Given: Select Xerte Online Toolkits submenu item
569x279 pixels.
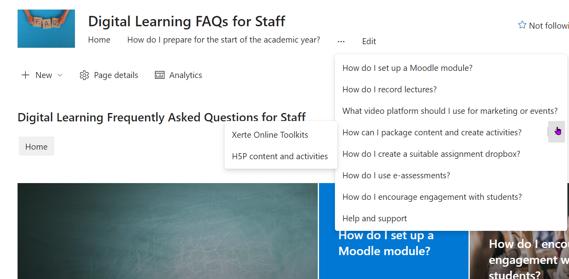Looking at the screenshot, I should [x=270, y=135].
